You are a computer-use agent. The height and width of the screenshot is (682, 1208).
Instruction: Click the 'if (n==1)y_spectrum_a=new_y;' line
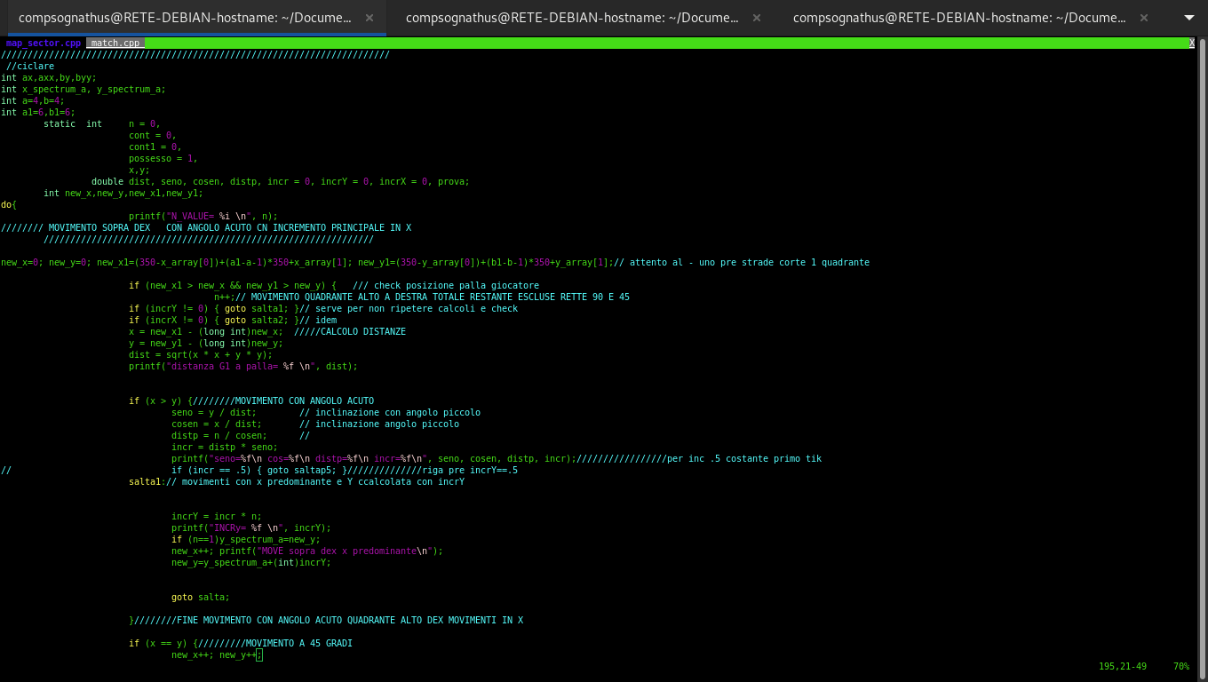pos(246,539)
